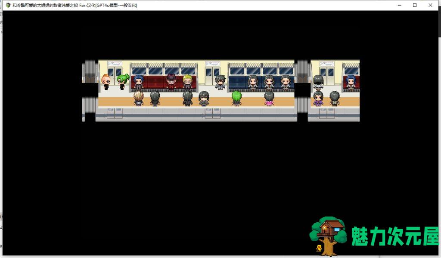441x258 pixels.
Task: Select the standing blonde passenger in striped shirt
Action: [x=138, y=98]
